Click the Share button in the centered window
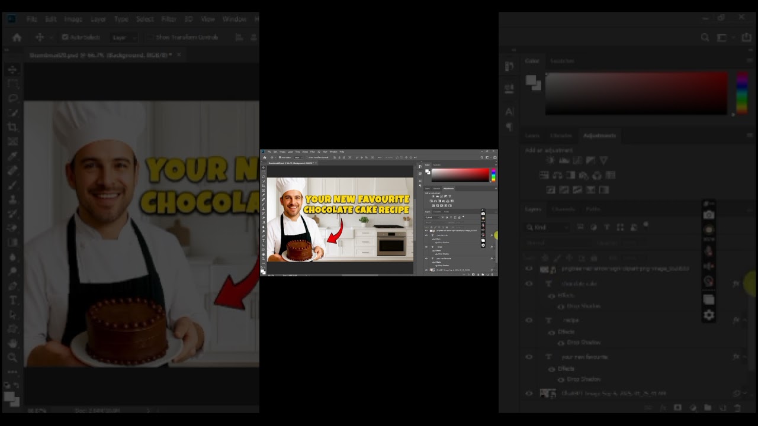758x426 pixels. (494, 158)
